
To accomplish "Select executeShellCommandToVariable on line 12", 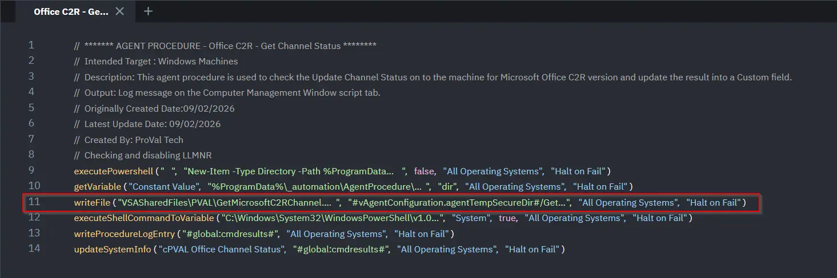I will point(143,218).
